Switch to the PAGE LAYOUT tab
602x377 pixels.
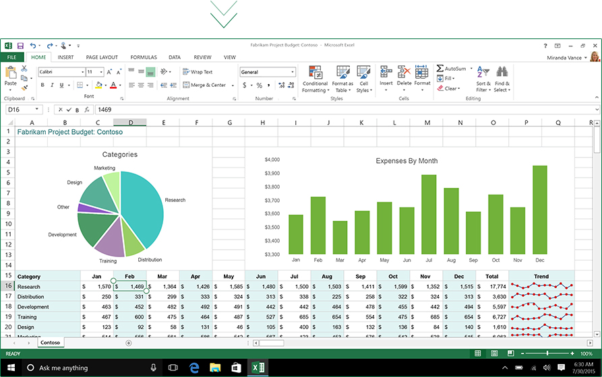tap(102, 57)
